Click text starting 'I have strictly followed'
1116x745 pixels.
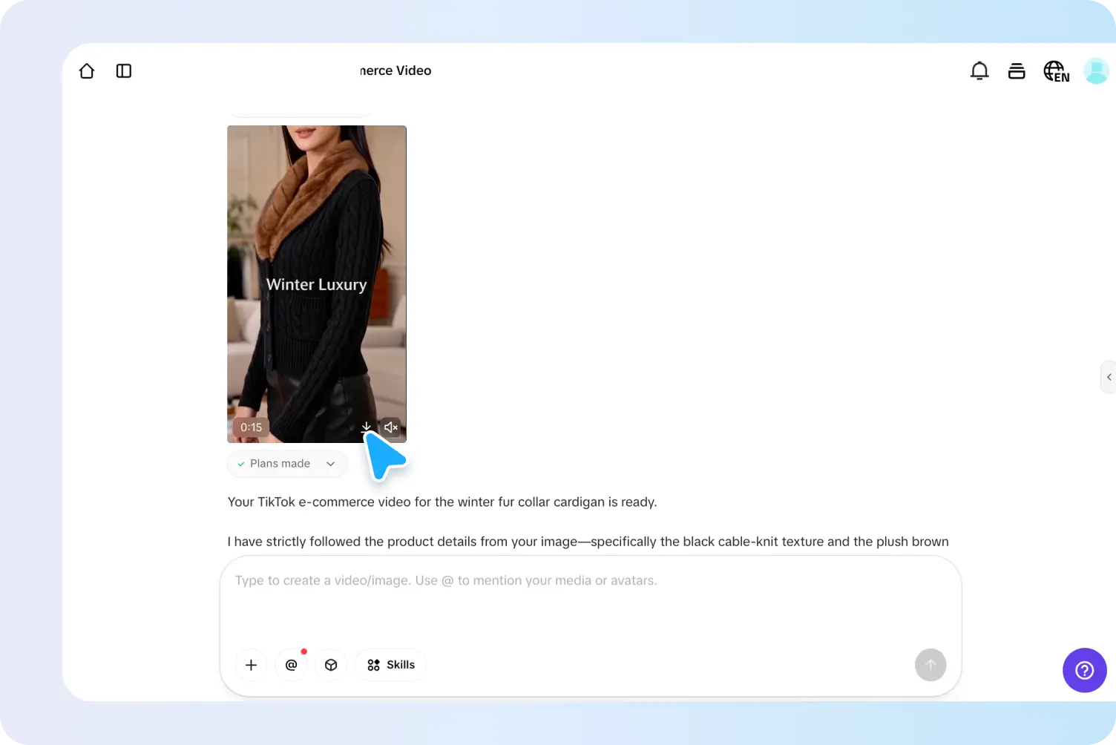pyautogui.click(x=588, y=542)
